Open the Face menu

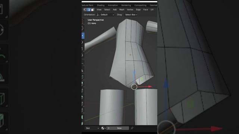[x=146, y=10]
